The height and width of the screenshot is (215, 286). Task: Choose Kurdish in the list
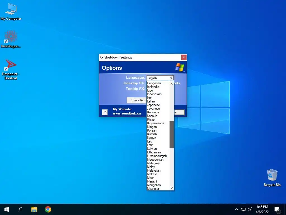tap(158, 134)
